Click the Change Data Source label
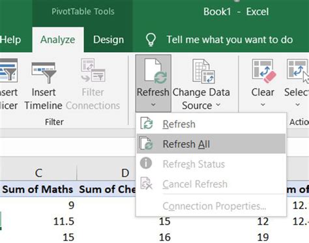The height and width of the screenshot is (243, 309). [201, 99]
